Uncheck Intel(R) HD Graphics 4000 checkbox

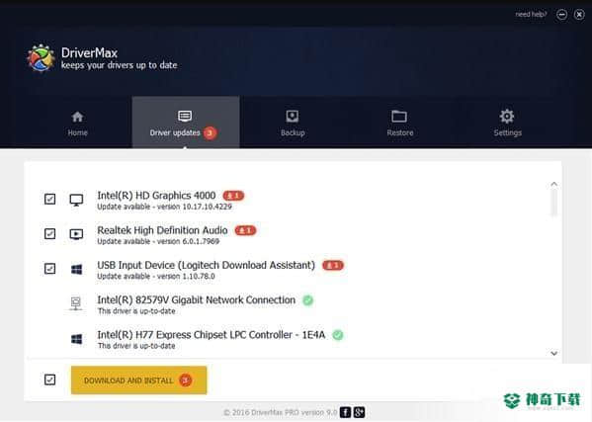49,199
